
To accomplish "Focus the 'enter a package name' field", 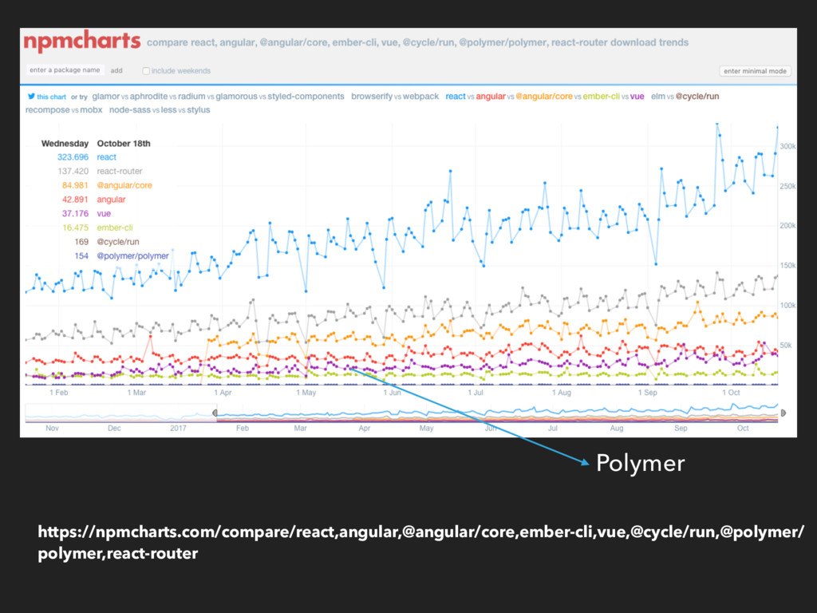I will pyautogui.click(x=65, y=70).
